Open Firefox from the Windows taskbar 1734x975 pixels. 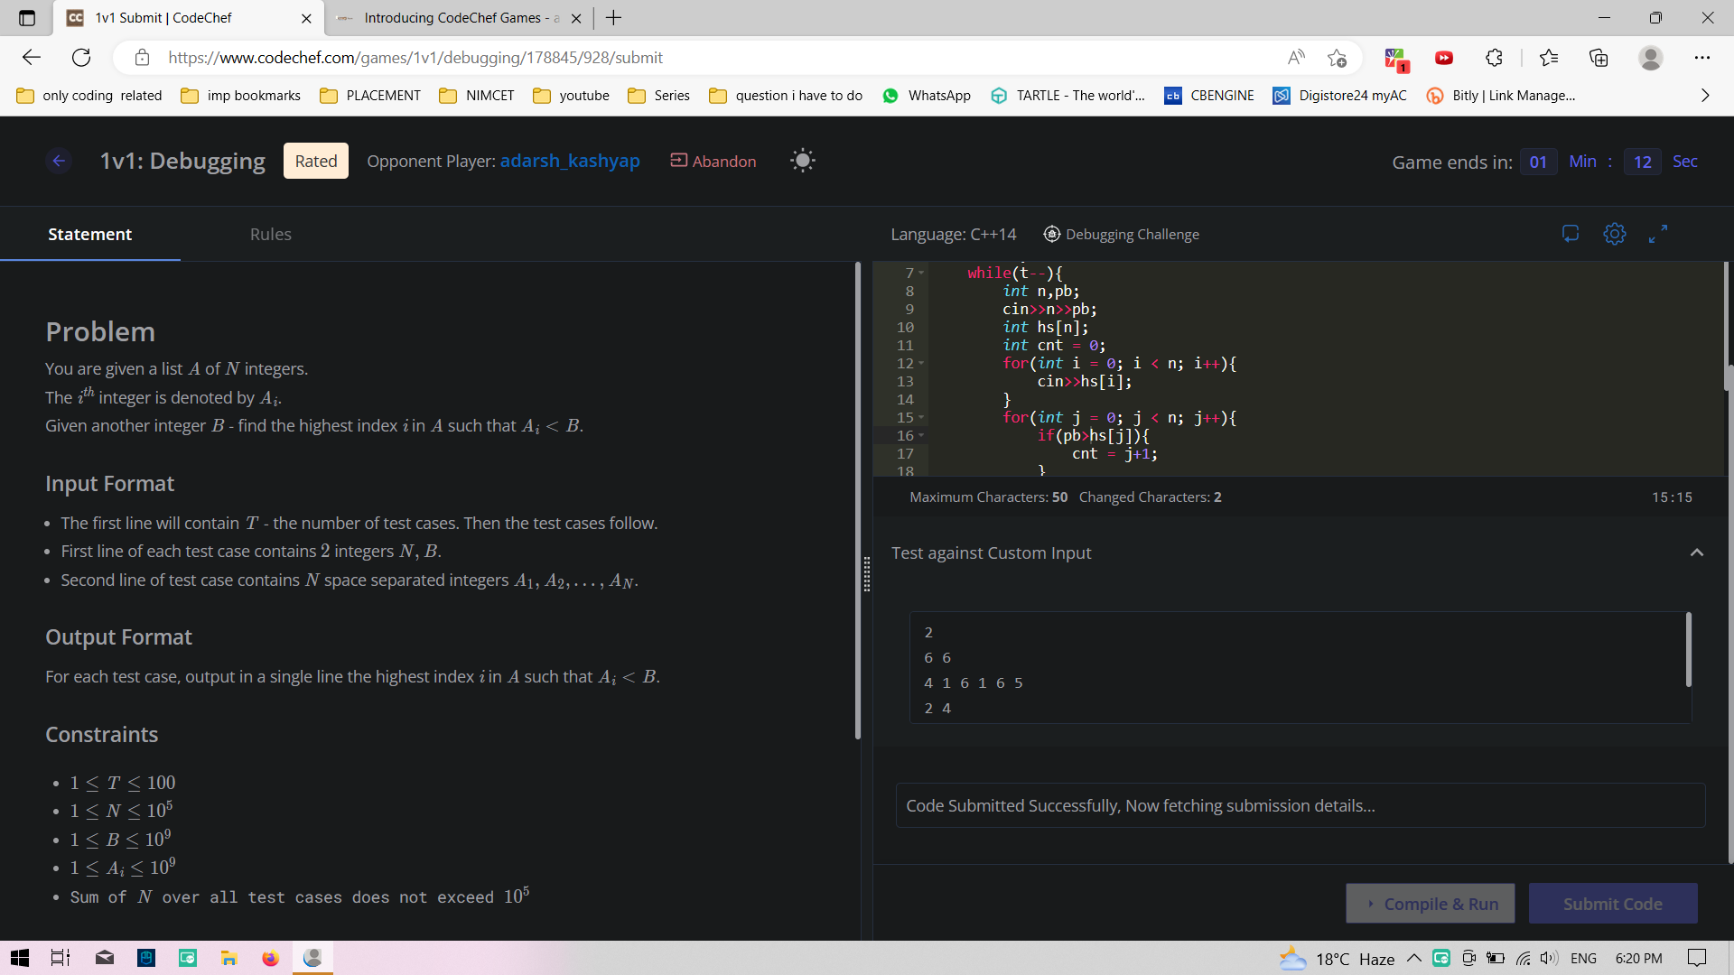click(x=270, y=958)
